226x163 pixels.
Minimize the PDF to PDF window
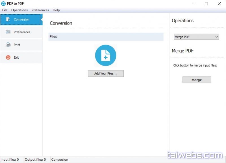point(194,4)
